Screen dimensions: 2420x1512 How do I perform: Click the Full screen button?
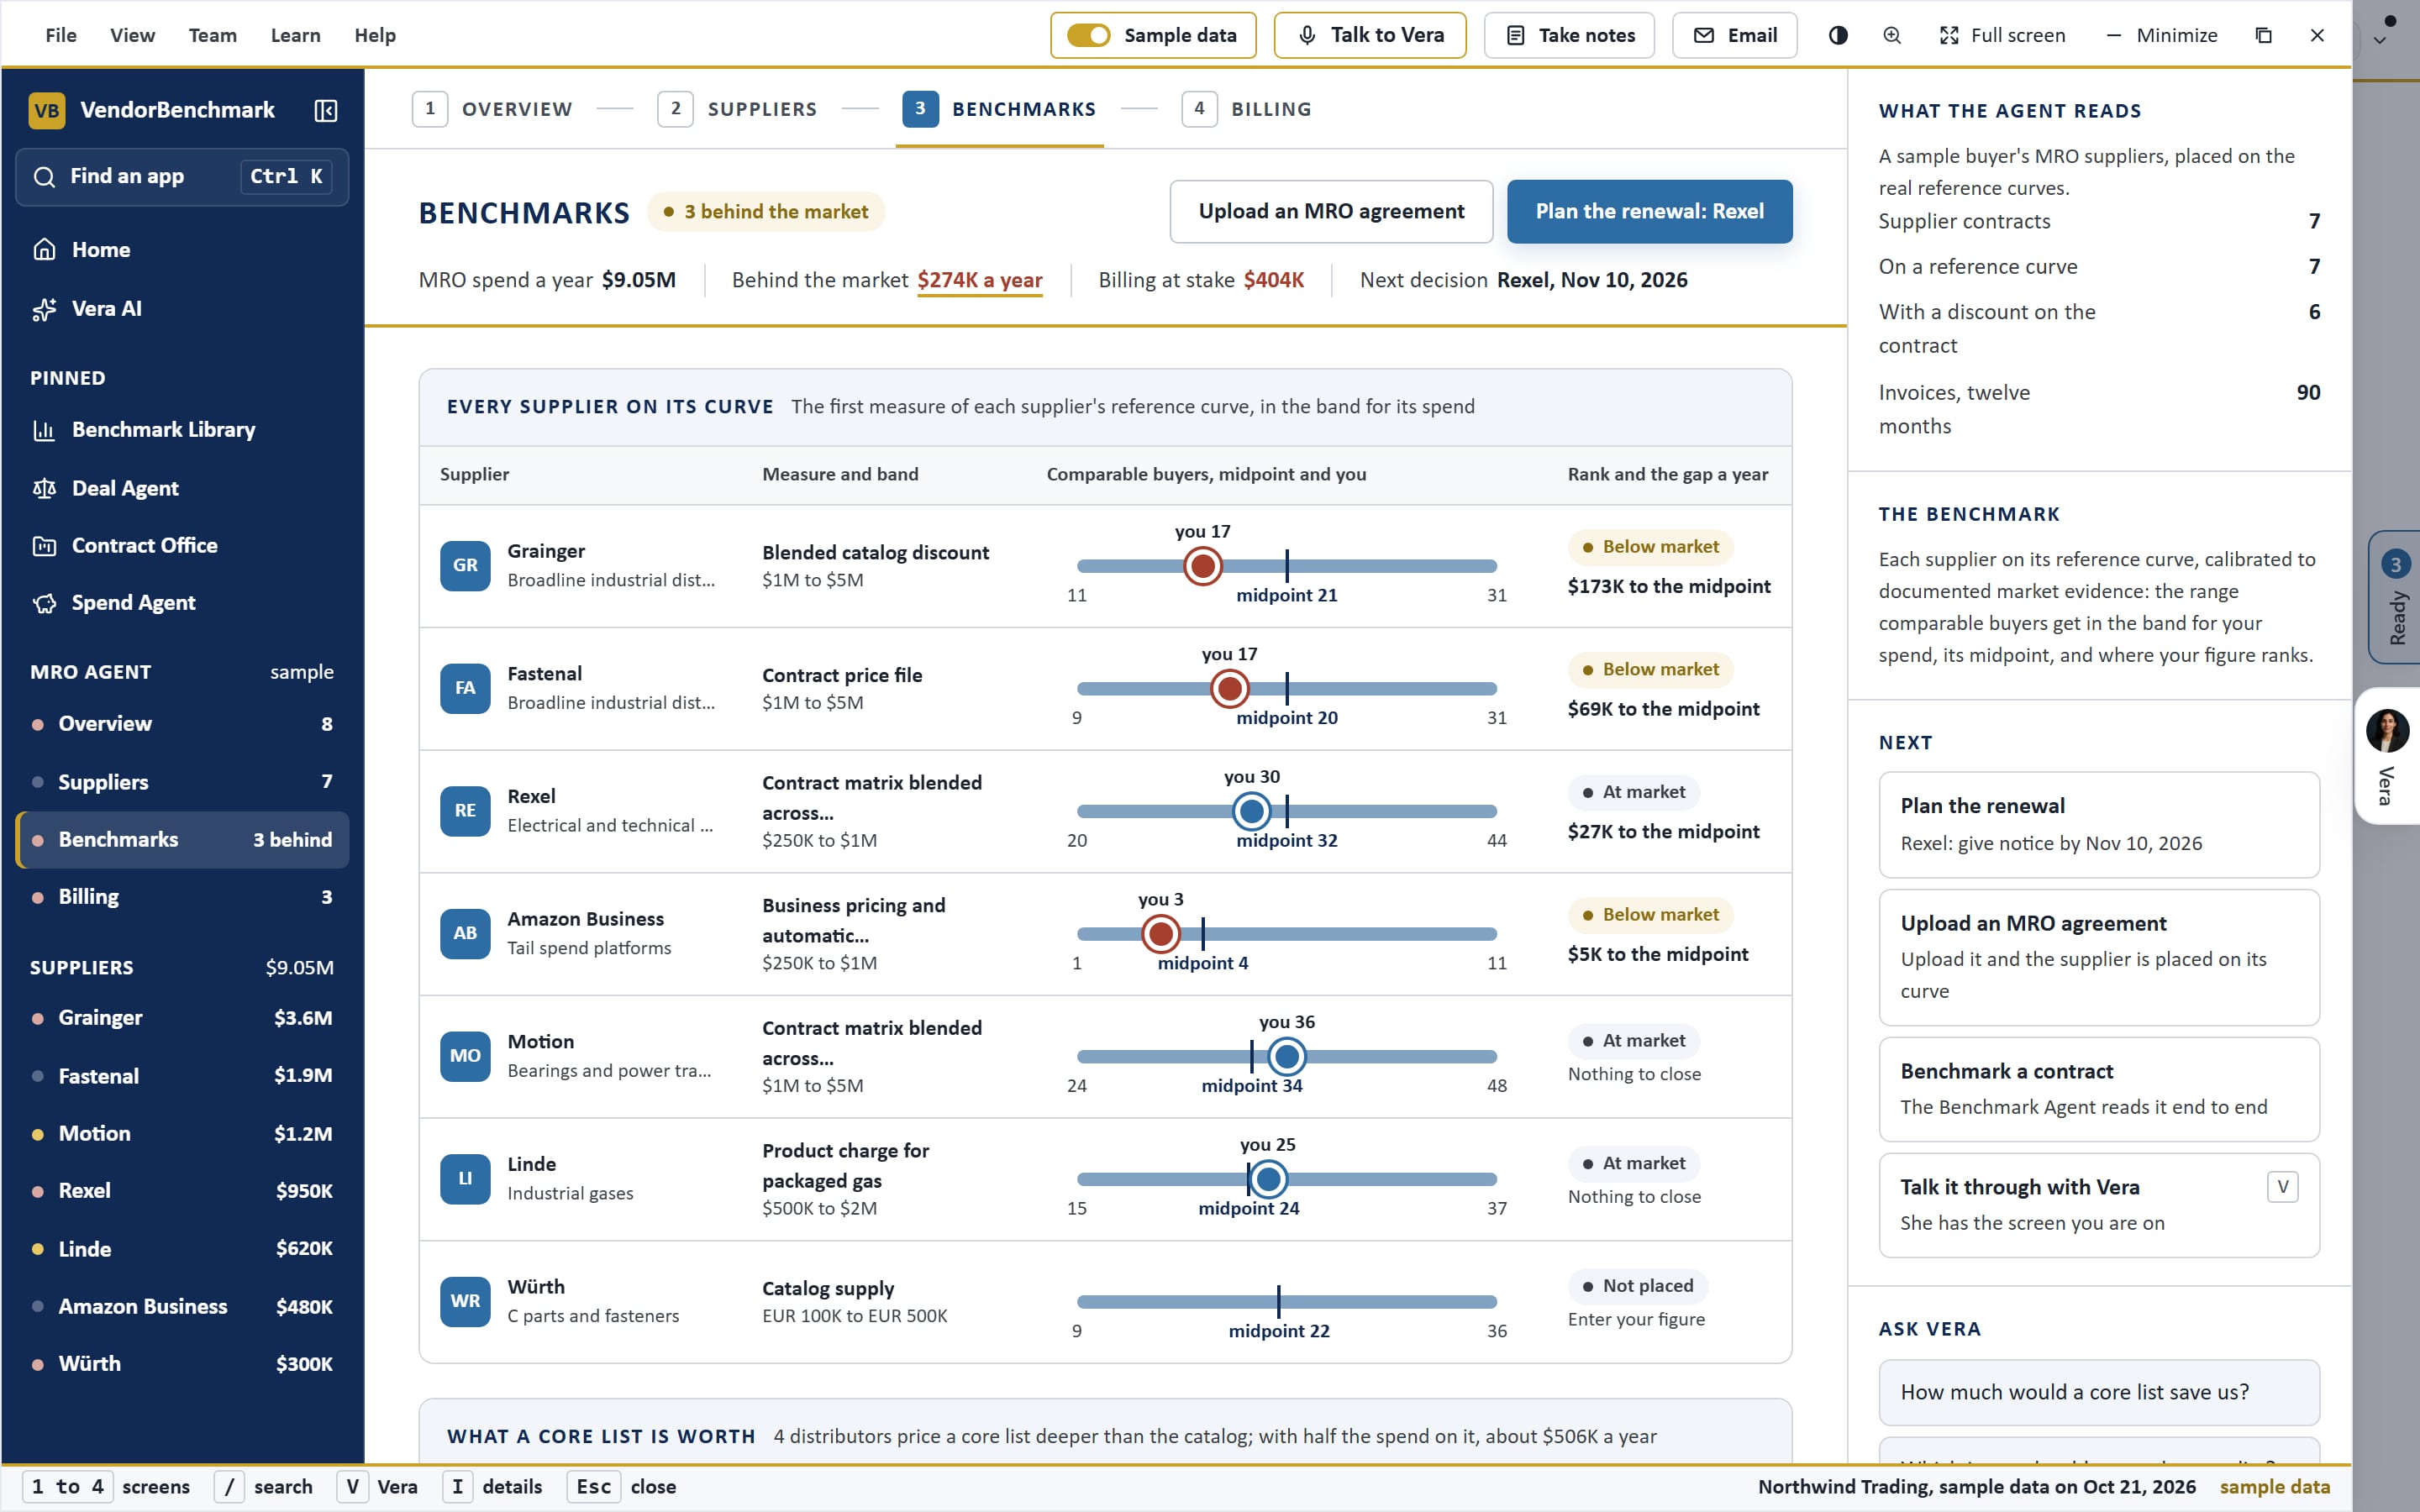tap(2002, 35)
